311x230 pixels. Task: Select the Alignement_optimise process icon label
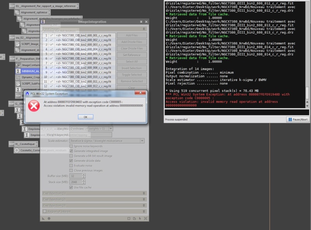click(34, 12)
